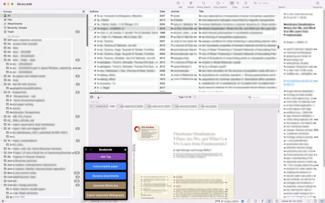Screen dimensions: 325x203
Task: Click the tag icon in the status bar
Action: pyautogui.click(x=249, y=201)
